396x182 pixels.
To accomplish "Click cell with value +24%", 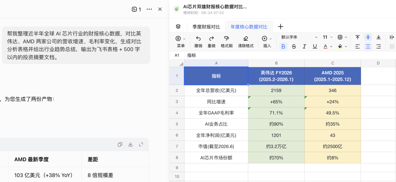I will point(333,101).
